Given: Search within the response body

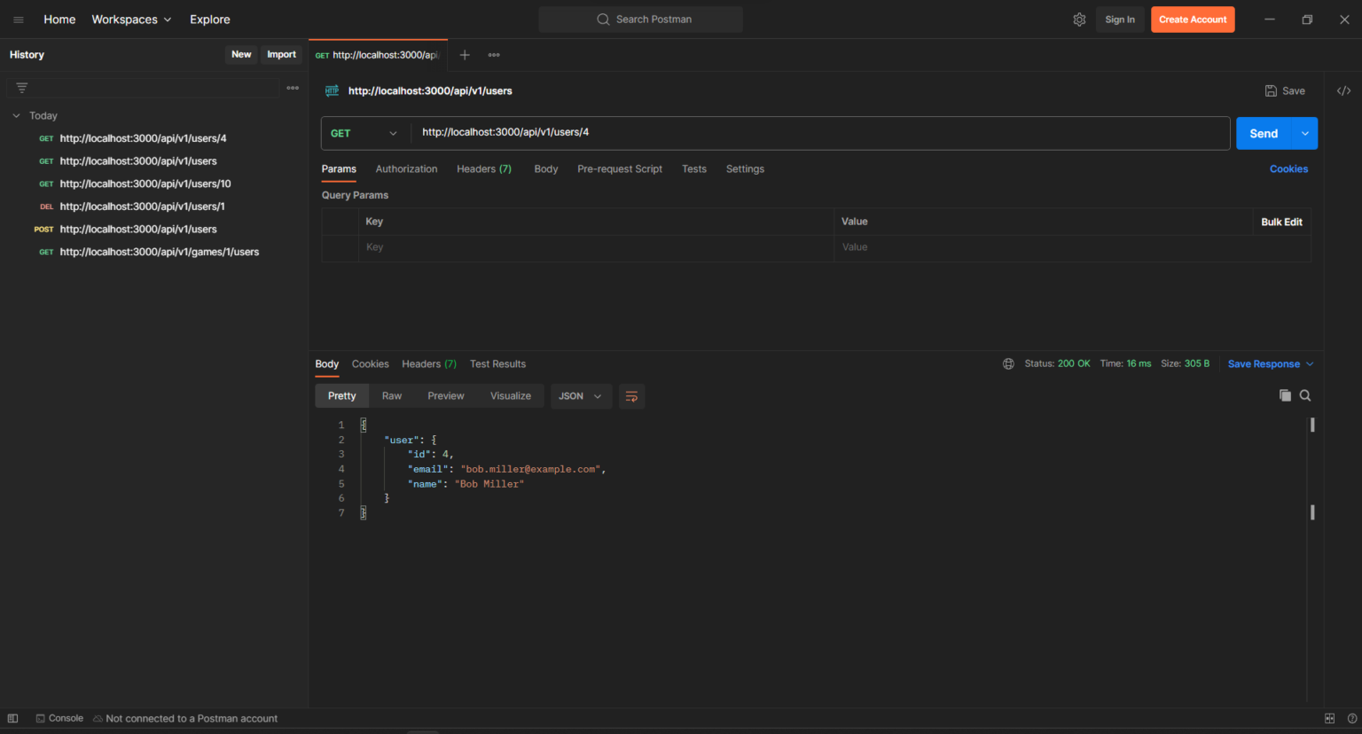Looking at the screenshot, I should pyautogui.click(x=1305, y=395).
